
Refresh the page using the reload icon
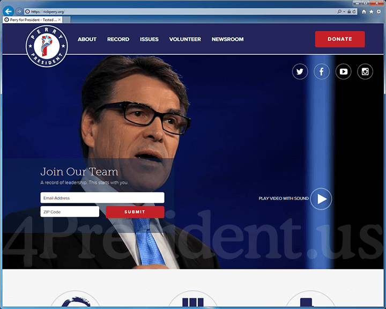[x=354, y=12]
